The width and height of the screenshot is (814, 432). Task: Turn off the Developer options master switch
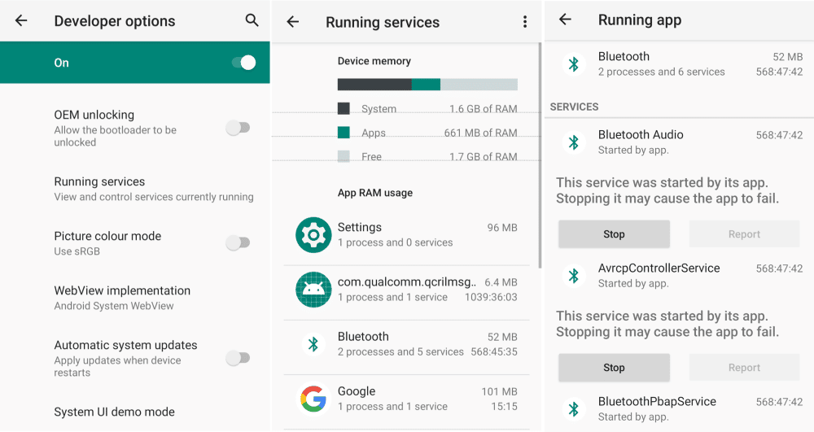(243, 63)
